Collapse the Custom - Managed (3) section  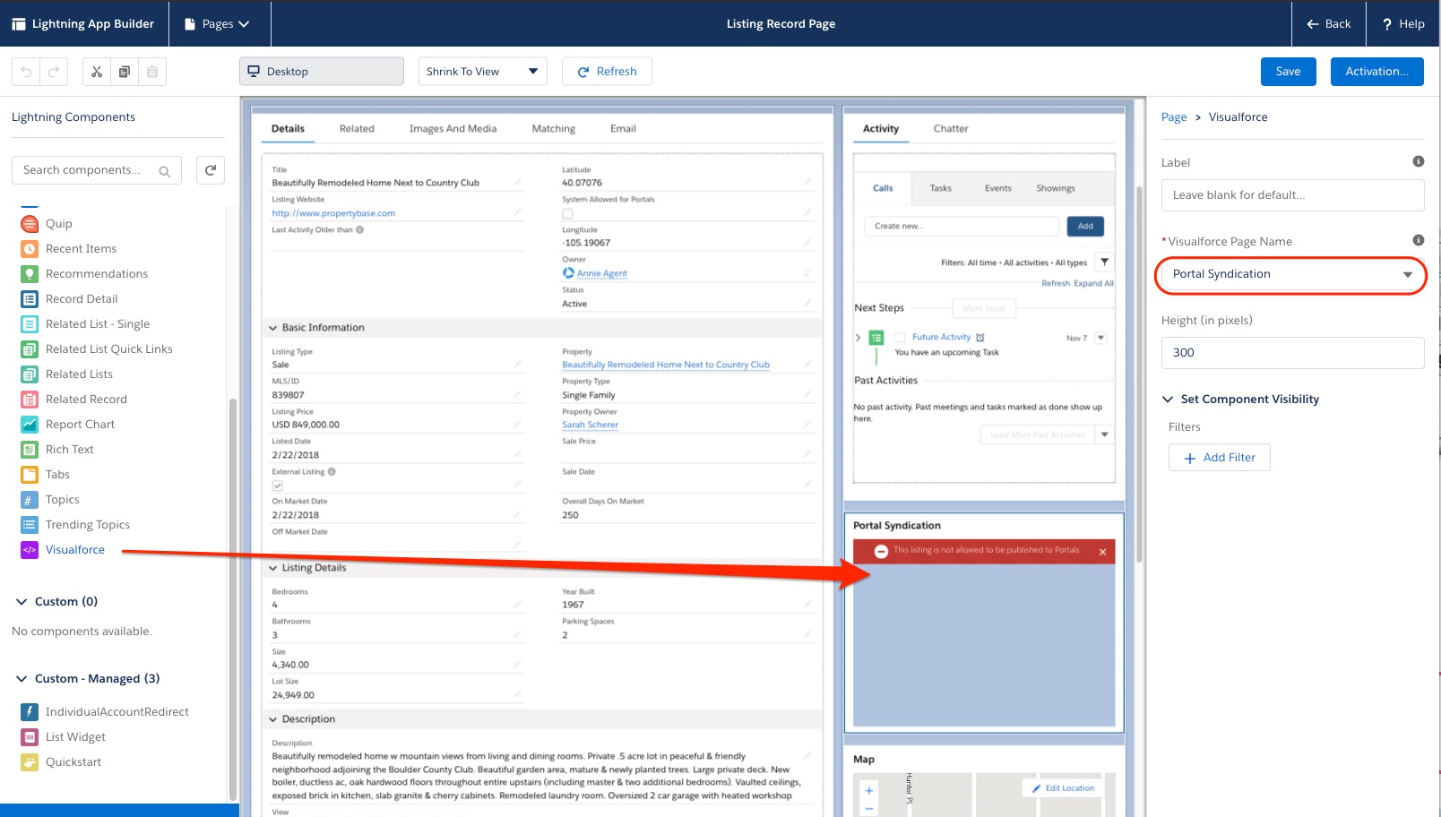pos(22,679)
